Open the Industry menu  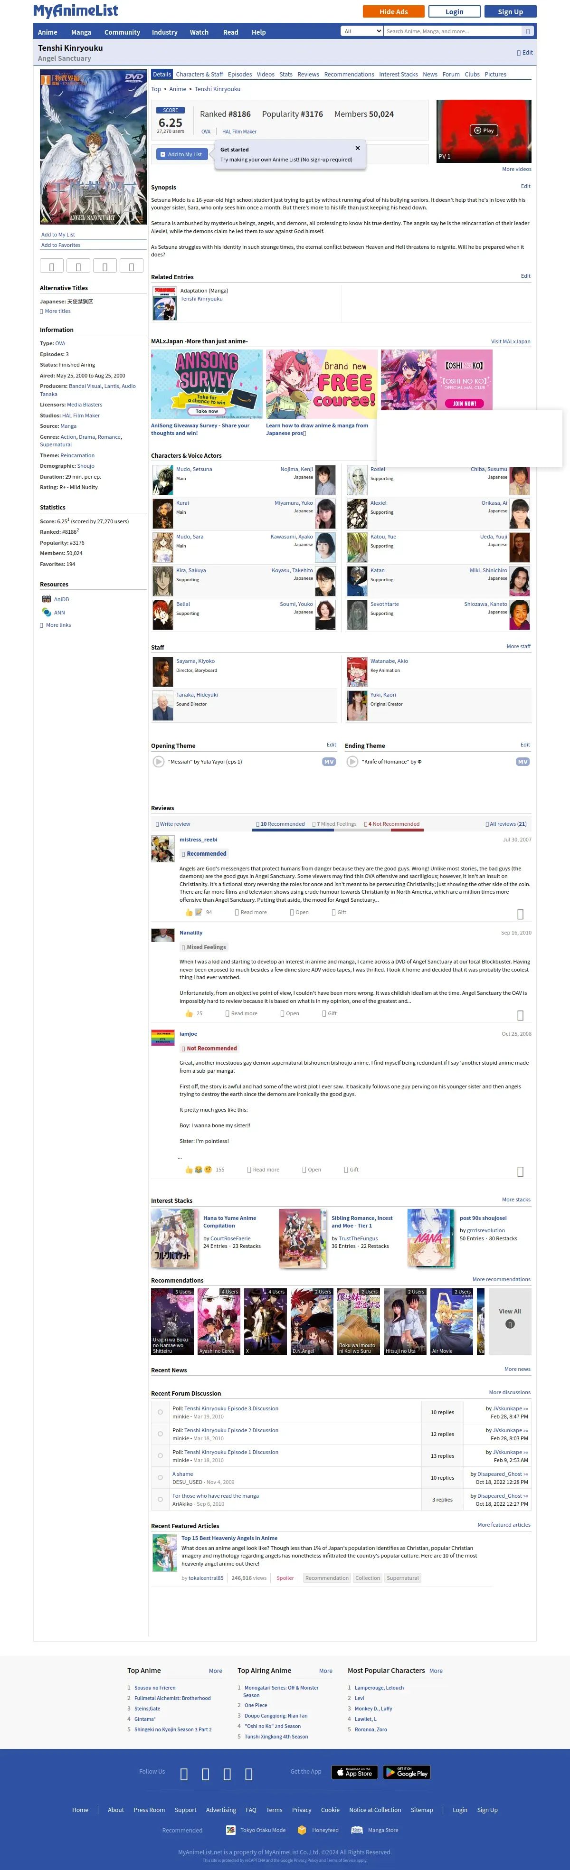(164, 32)
